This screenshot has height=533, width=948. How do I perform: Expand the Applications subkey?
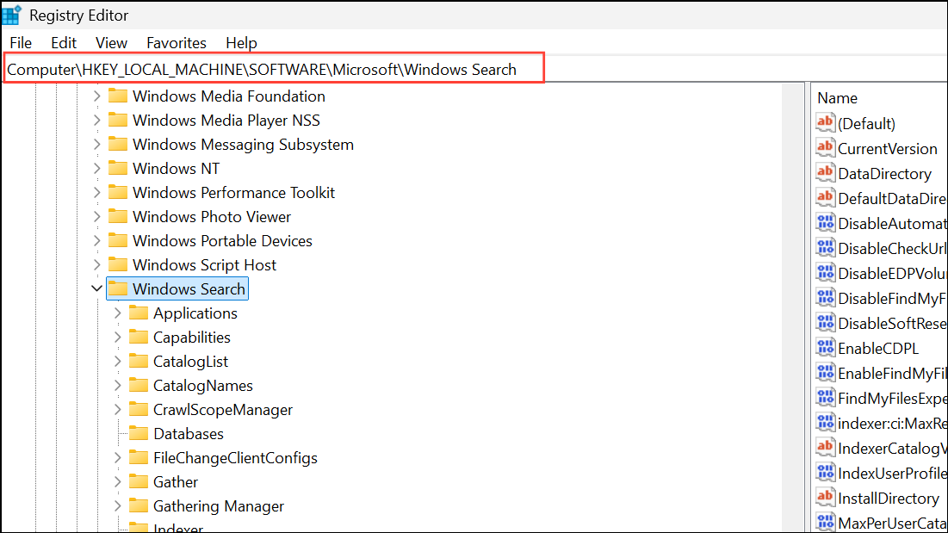(x=118, y=313)
